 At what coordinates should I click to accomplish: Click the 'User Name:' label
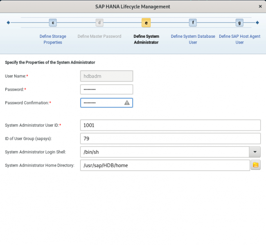(16, 76)
